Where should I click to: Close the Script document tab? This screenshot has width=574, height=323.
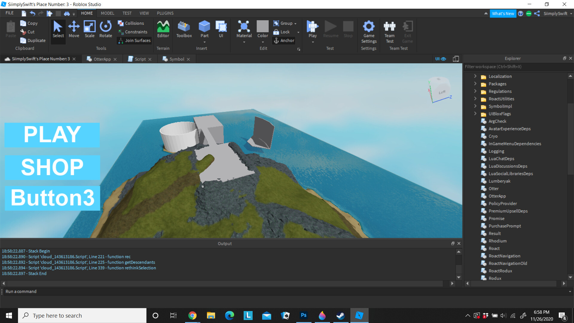[150, 59]
